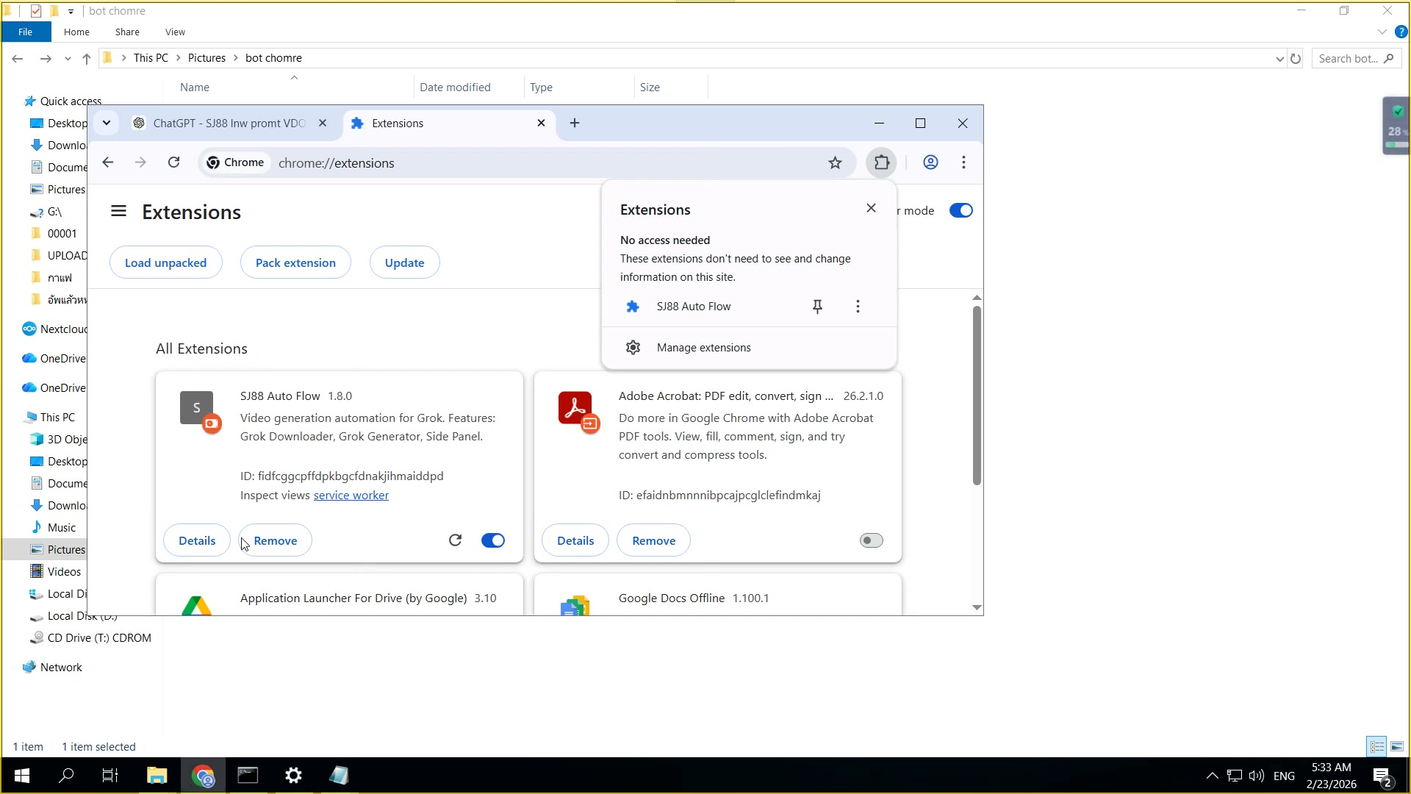Click the Load unpacked button
The image size is (1411, 794).
point(165,262)
